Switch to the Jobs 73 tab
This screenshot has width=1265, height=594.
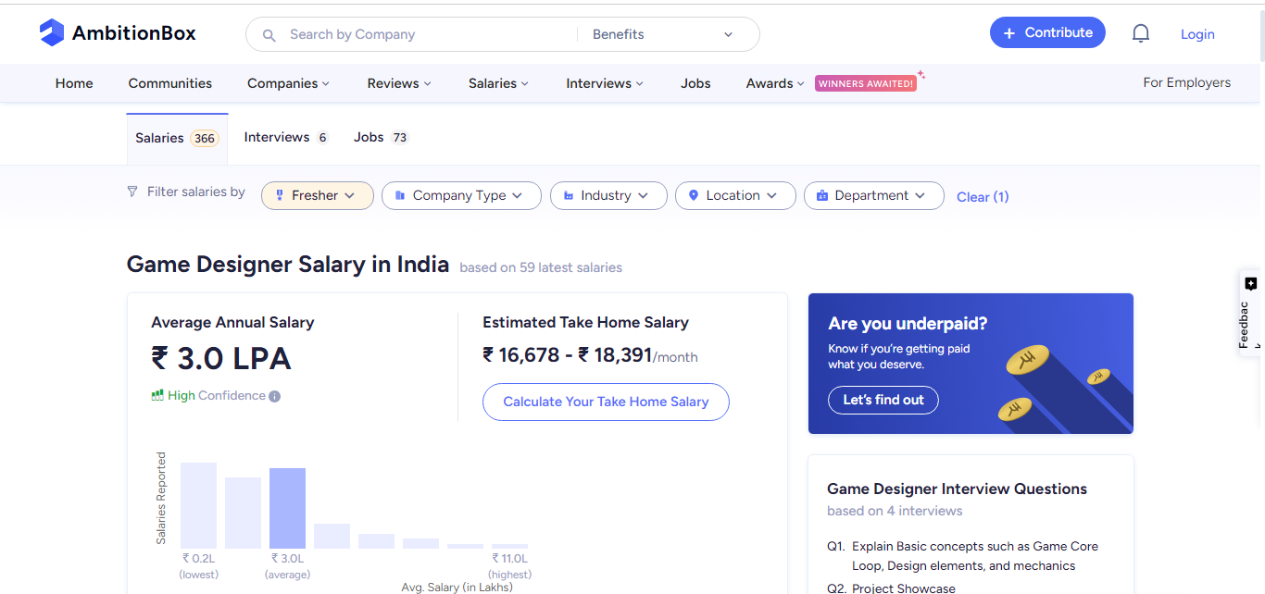coord(380,138)
